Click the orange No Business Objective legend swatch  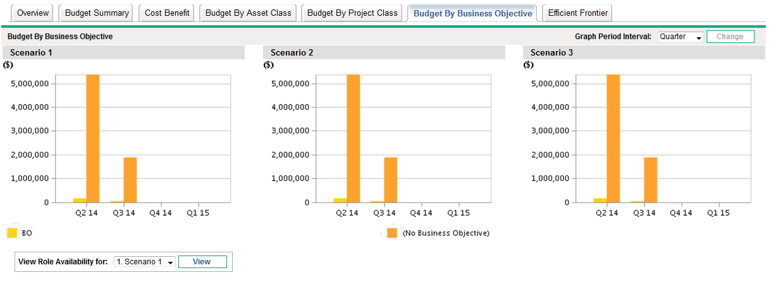click(x=392, y=233)
